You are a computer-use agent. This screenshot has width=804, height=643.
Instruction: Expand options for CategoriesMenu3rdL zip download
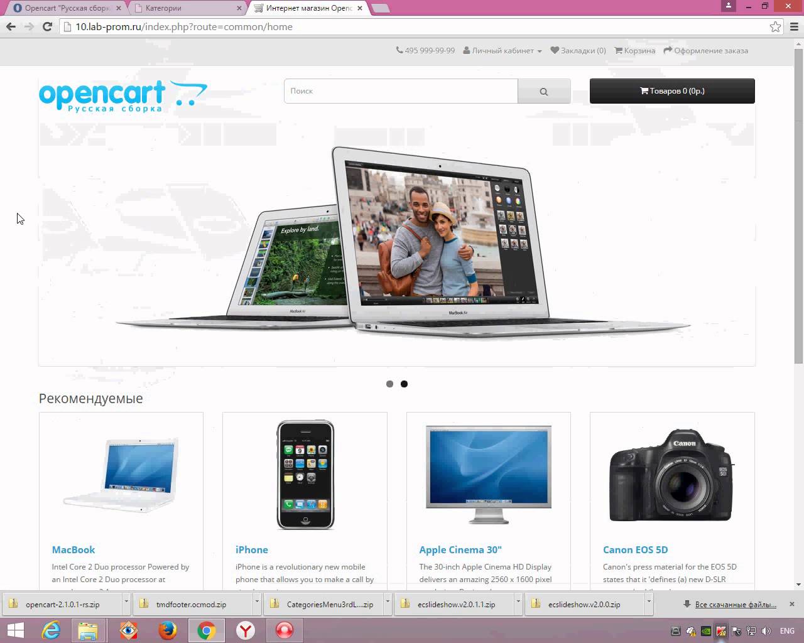[x=388, y=601]
